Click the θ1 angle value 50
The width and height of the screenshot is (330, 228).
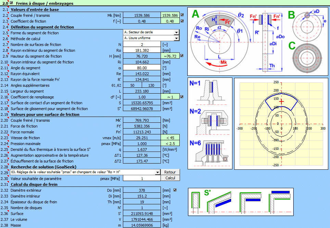(132, 85)
